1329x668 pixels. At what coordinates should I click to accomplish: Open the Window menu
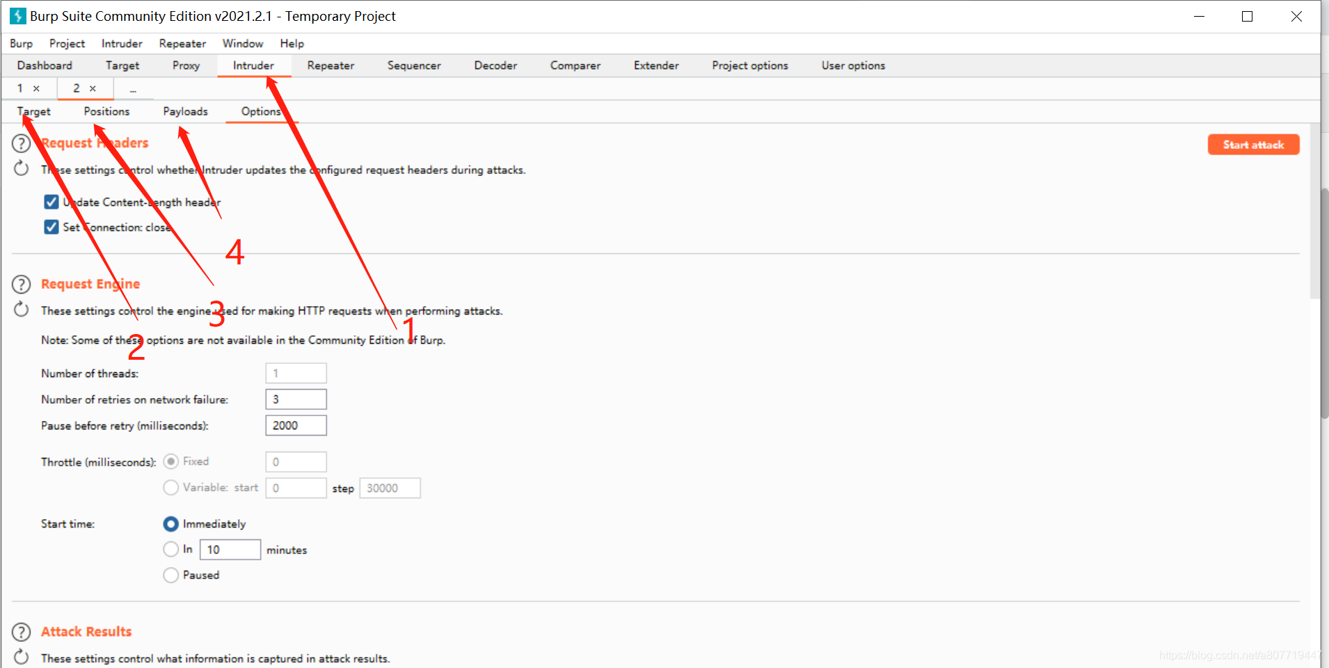click(x=243, y=43)
